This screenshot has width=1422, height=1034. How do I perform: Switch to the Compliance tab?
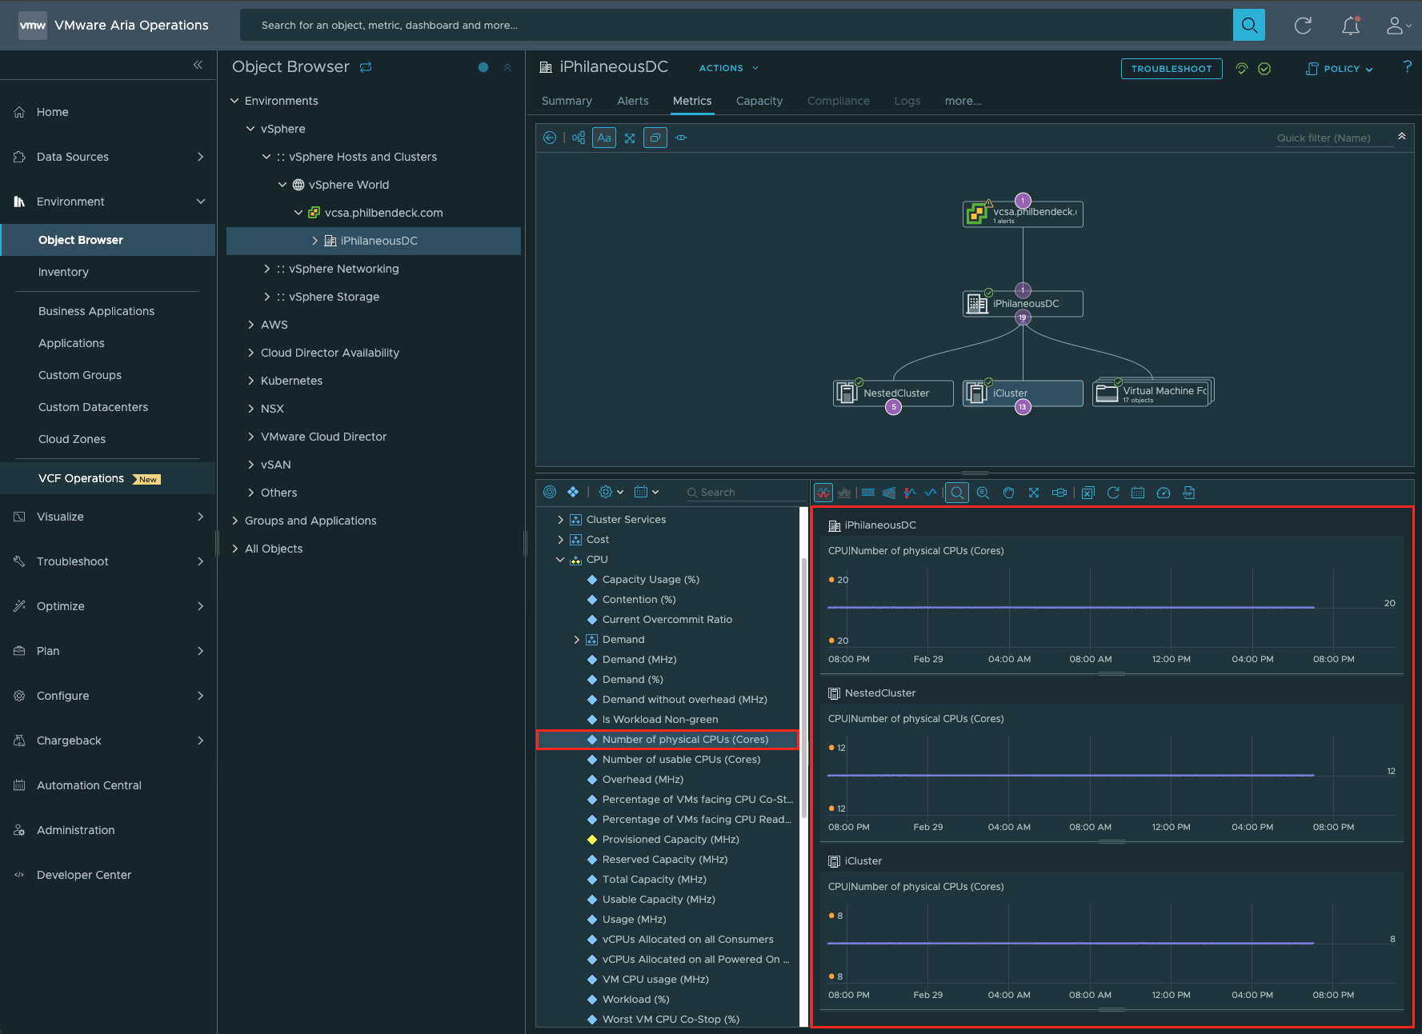click(x=838, y=101)
